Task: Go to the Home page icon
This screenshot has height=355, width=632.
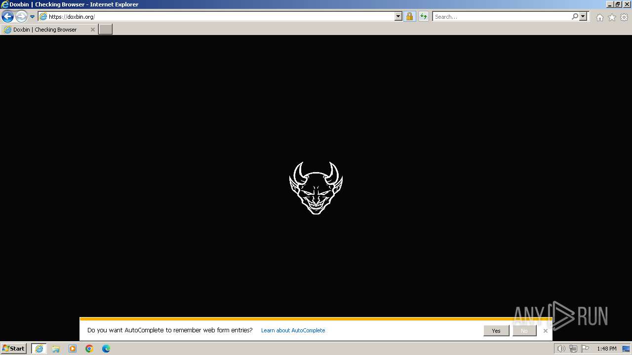Action: (599, 17)
